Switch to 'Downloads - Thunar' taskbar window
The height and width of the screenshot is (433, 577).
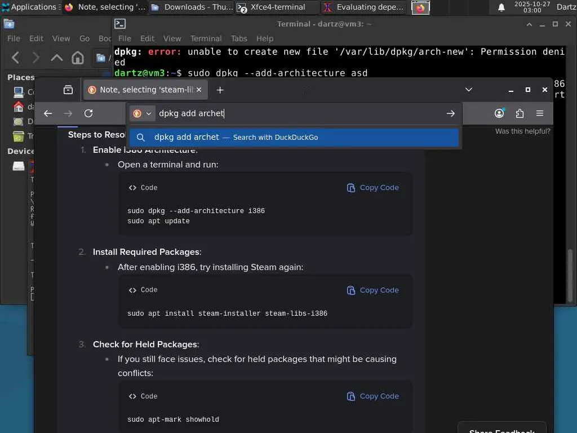point(192,7)
